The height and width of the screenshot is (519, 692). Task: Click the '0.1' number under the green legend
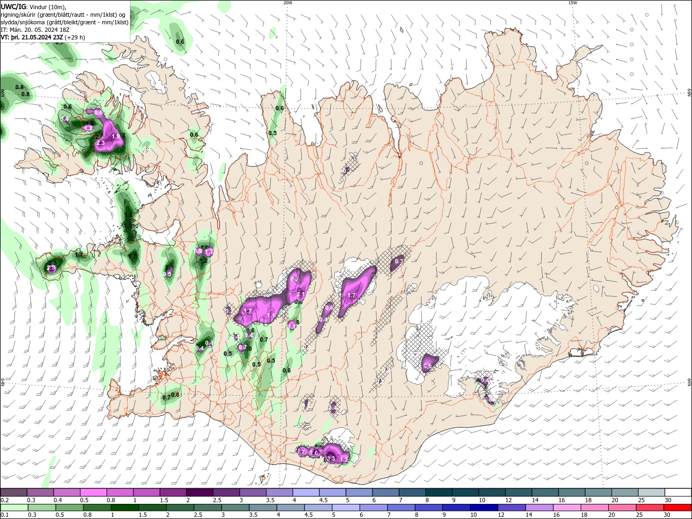coord(5,515)
